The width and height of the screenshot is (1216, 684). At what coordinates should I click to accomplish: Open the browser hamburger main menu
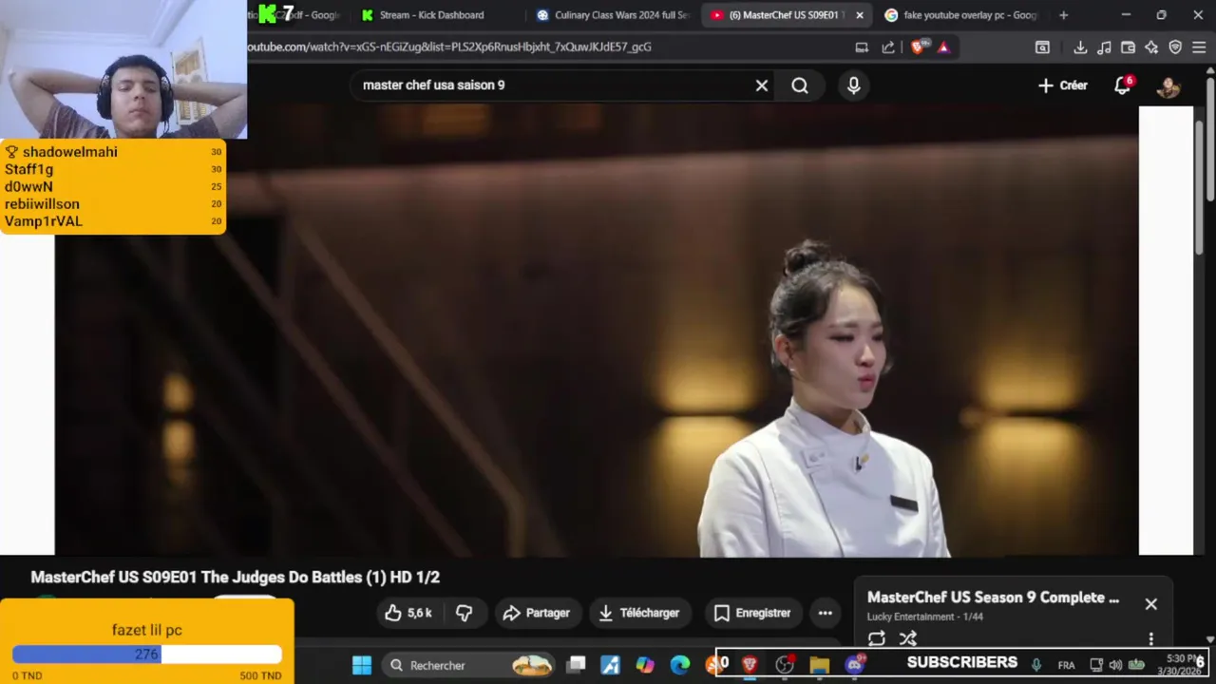[1199, 47]
